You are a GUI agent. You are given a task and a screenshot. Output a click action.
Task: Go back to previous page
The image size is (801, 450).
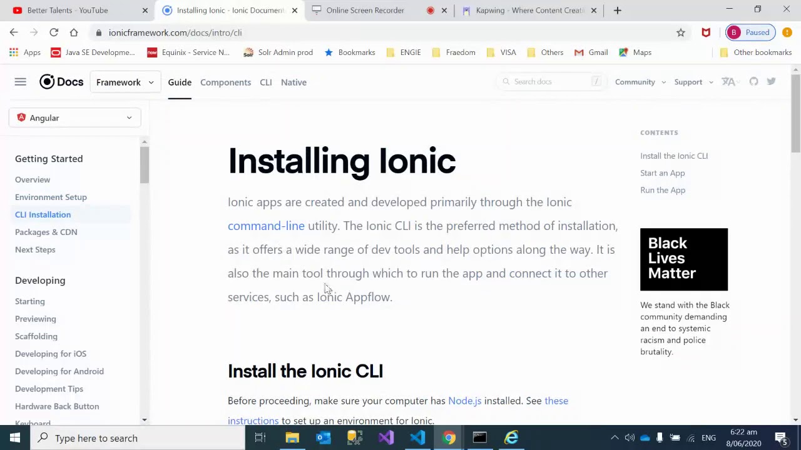pos(14,32)
